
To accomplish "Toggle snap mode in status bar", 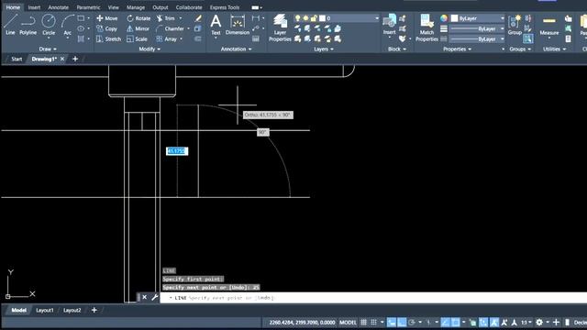I will 373,322.
